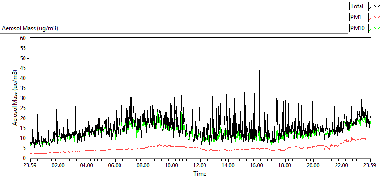Click the 06:00 time tick label
The image size is (384, 177).
[115, 165]
